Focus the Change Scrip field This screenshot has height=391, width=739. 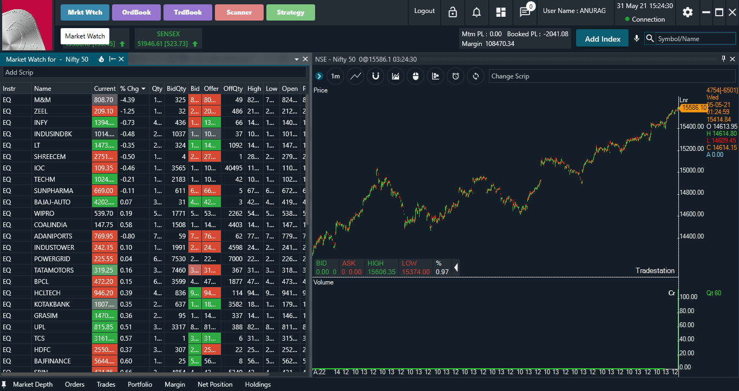click(x=612, y=76)
